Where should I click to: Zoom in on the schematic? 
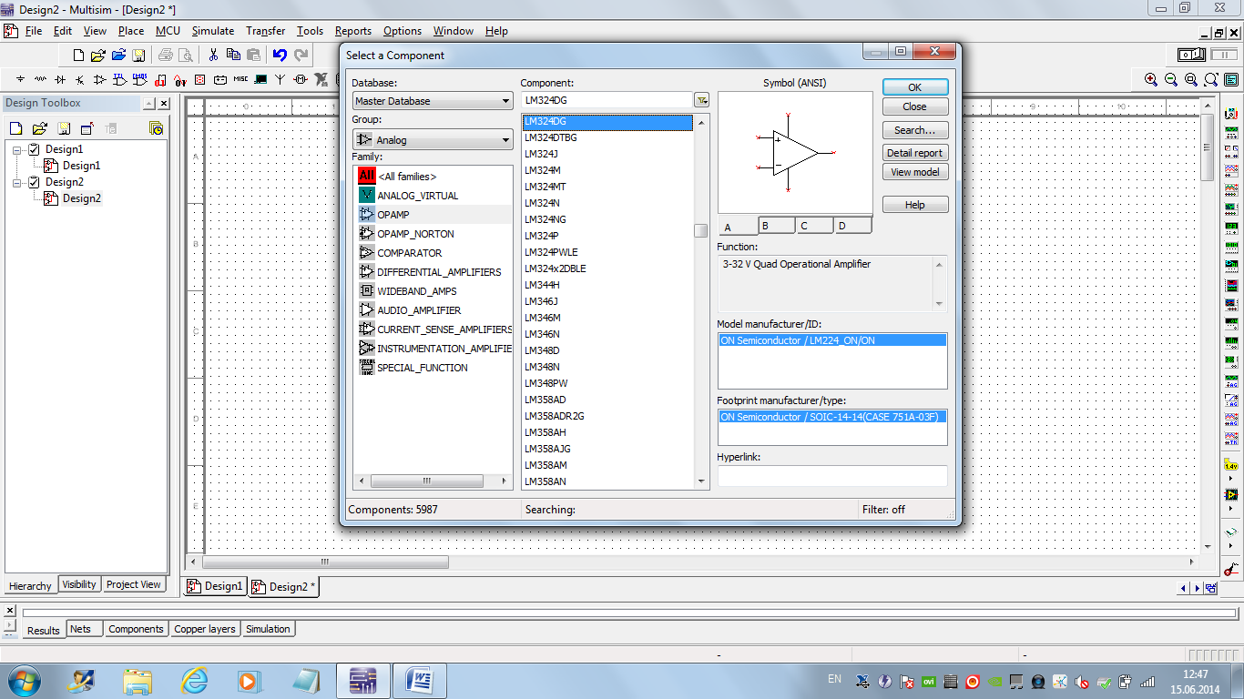(x=1151, y=80)
